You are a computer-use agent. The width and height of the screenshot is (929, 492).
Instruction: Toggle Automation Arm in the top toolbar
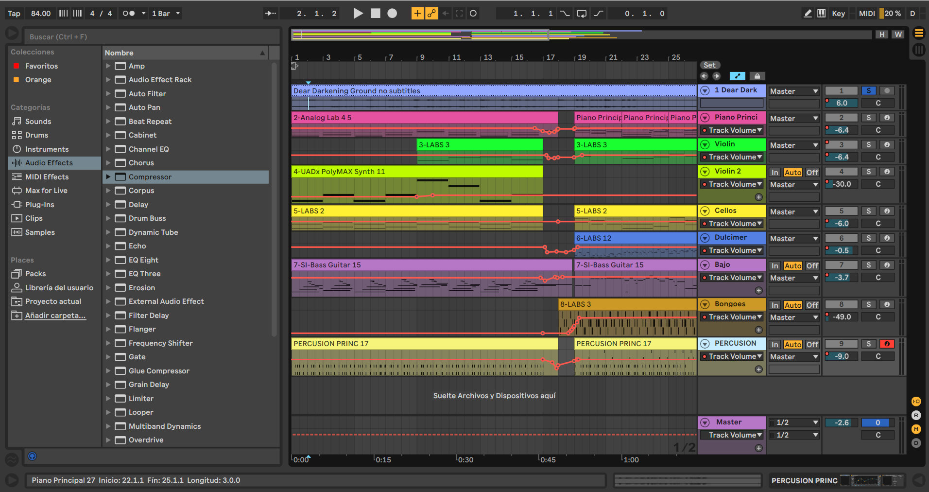click(431, 14)
